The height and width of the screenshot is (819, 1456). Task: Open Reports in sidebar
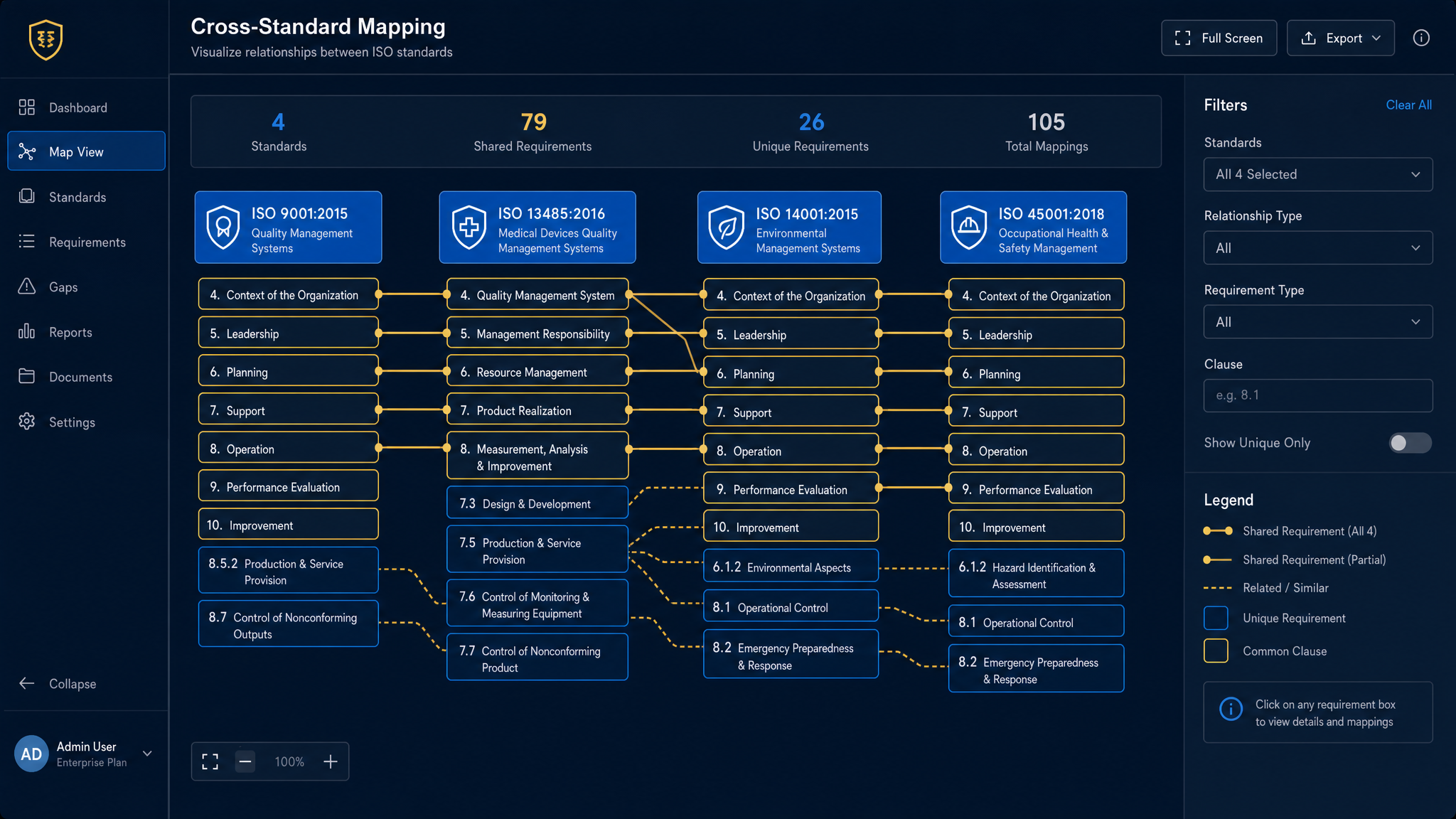[x=86, y=332]
